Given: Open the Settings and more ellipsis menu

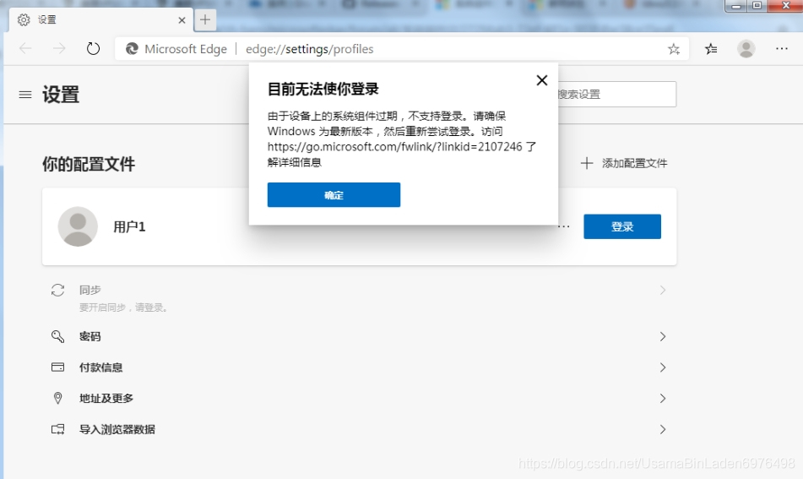Looking at the screenshot, I should [x=782, y=49].
